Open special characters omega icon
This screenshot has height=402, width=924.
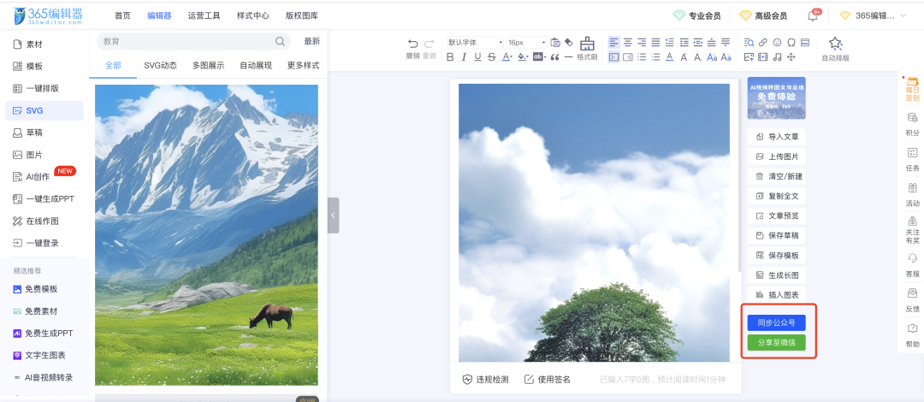[x=791, y=43]
